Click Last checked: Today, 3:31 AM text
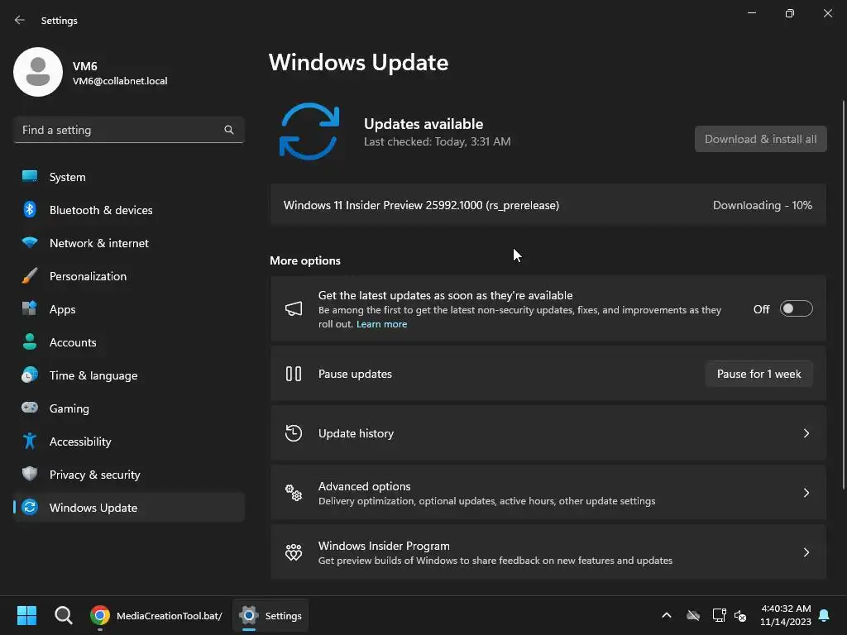The height and width of the screenshot is (635, 847). pyautogui.click(x=437, y=141)
